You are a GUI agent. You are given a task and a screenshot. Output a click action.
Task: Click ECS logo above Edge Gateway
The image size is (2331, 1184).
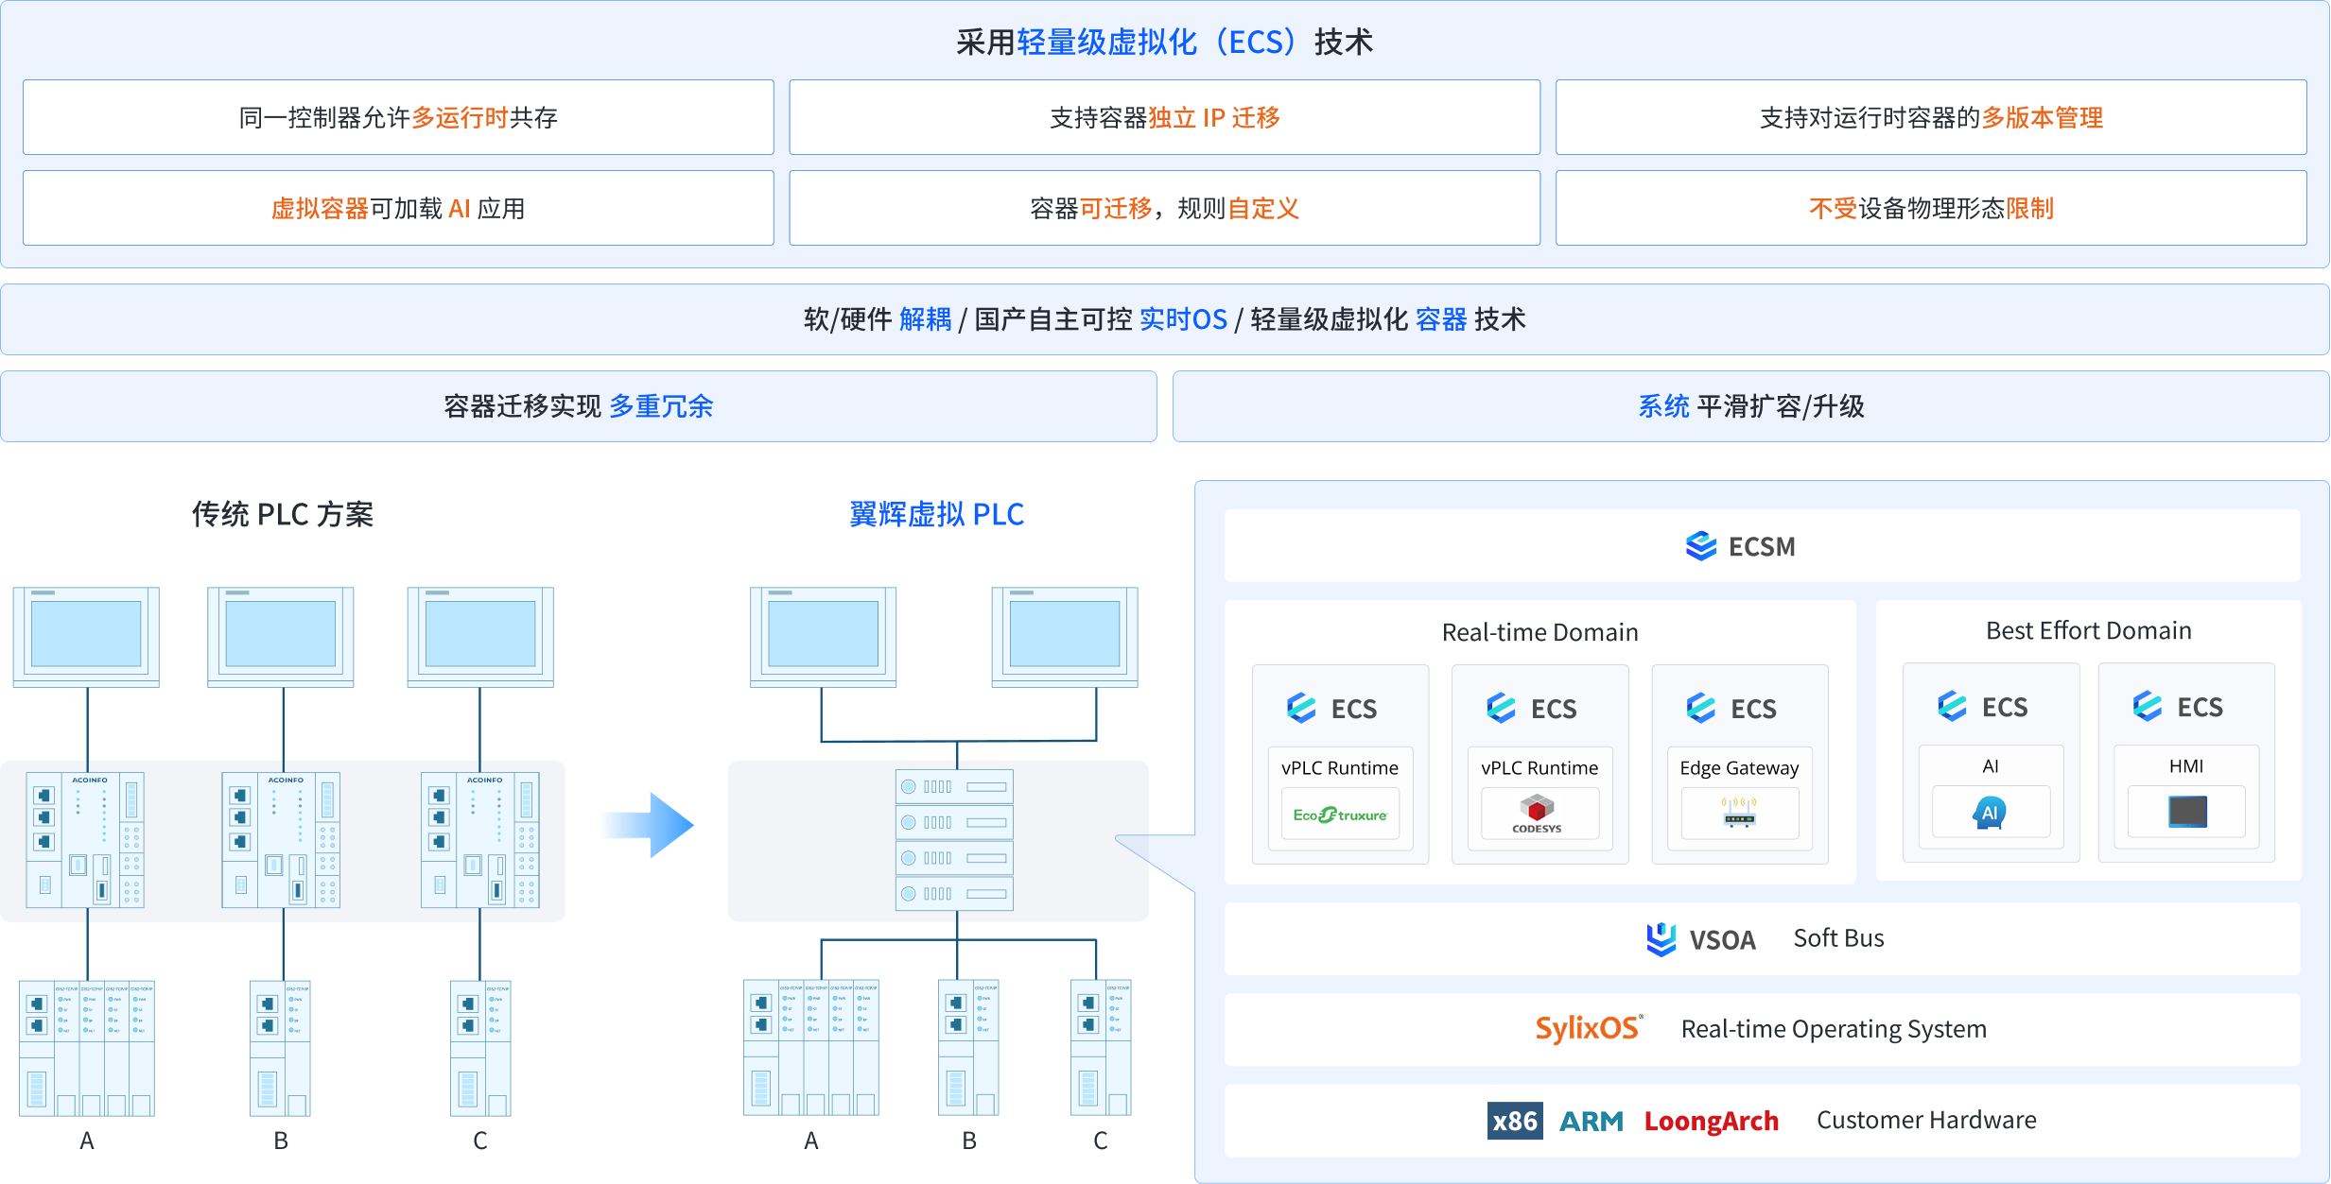point(1731,708)
